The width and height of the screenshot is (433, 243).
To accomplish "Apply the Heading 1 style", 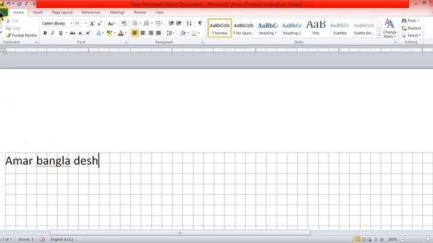I will click(268, 28).
